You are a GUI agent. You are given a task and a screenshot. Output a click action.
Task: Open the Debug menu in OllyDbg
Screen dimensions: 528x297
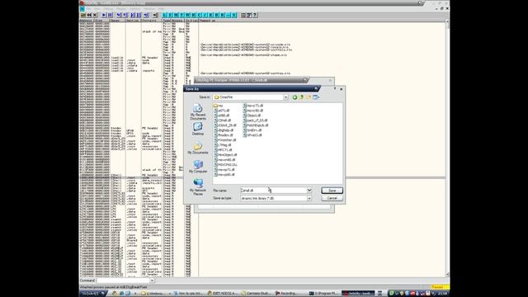[108, 9]
